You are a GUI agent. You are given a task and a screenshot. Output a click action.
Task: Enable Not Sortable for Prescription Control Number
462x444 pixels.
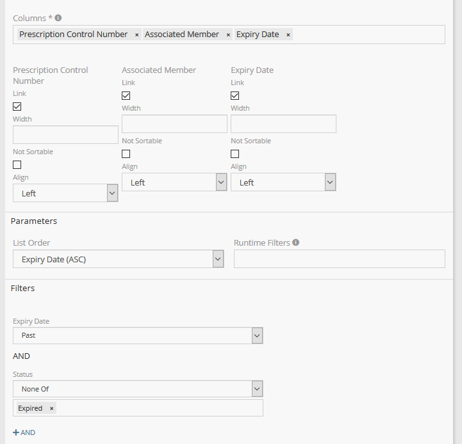[17, 165]
